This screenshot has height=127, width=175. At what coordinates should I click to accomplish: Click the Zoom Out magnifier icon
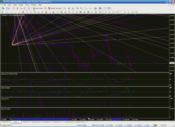coord(81,8)
